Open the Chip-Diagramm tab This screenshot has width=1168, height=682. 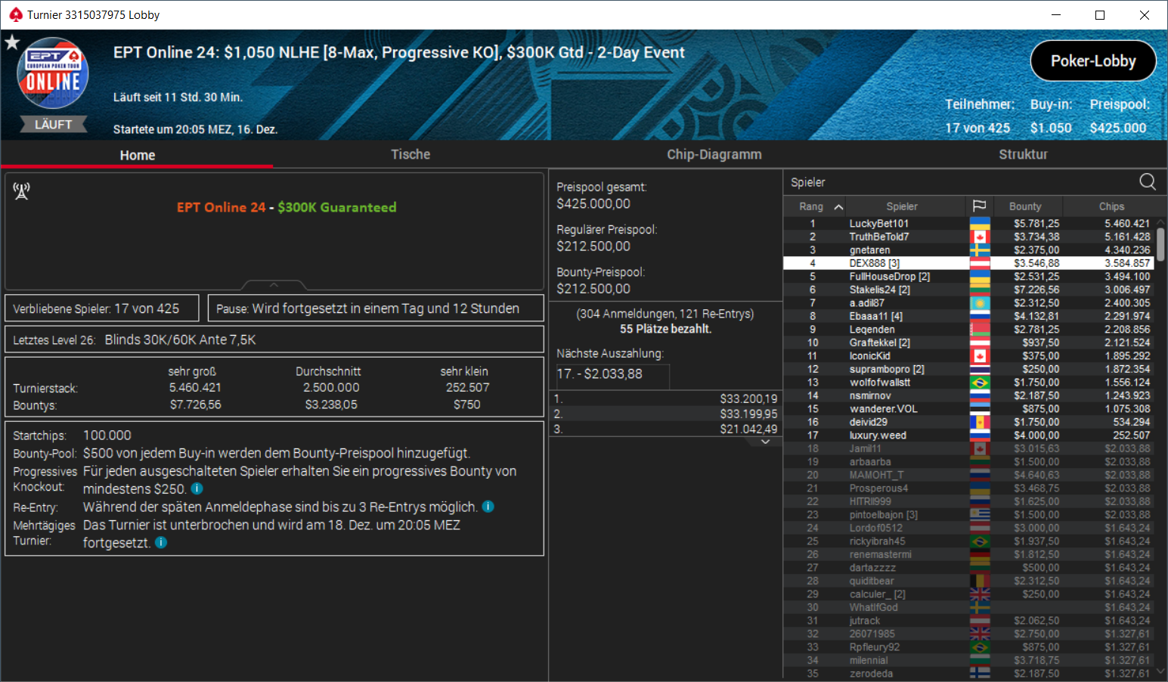point(714,154)
